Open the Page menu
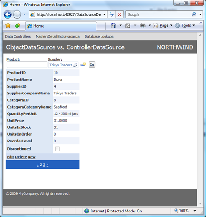 (163, 25)
